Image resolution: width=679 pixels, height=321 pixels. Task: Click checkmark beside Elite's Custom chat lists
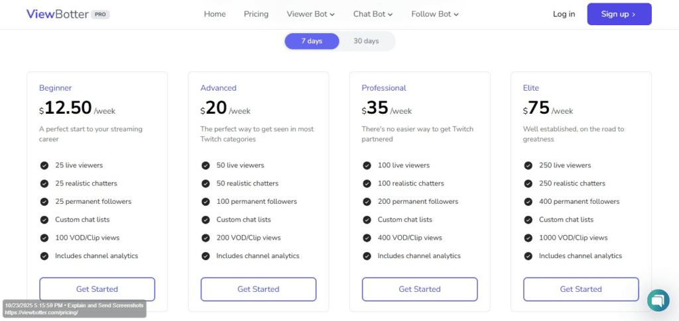pos(528,220)
